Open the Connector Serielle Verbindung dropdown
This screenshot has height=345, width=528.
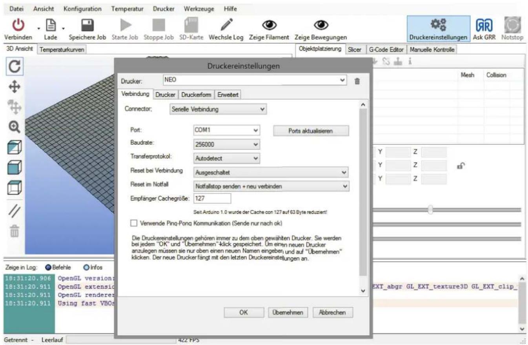point(262,110)
